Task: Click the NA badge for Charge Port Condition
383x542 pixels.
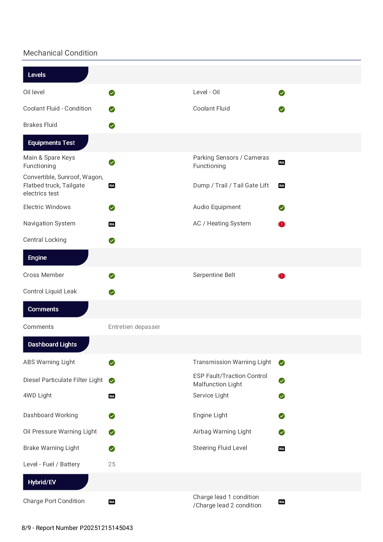Action: (x=112, y=502)
